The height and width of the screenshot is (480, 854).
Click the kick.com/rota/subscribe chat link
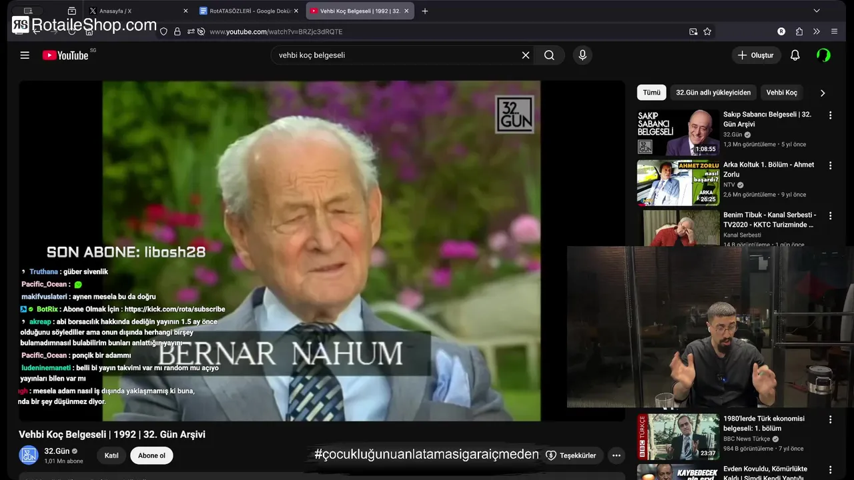pos(174,309)
